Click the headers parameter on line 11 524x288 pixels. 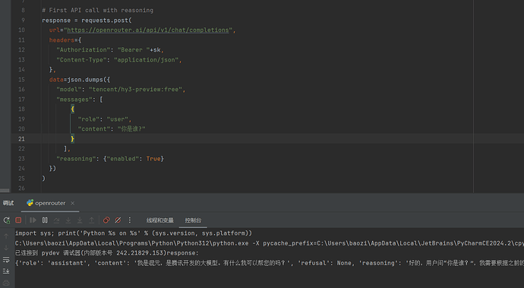click(x=62, y=40)
